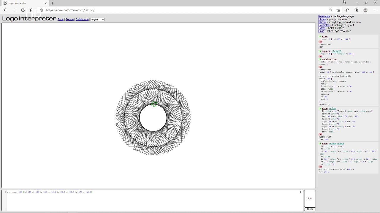The image size is (380, 213).
Task: Add this page to favorites star
Action: tap(338, 10)
